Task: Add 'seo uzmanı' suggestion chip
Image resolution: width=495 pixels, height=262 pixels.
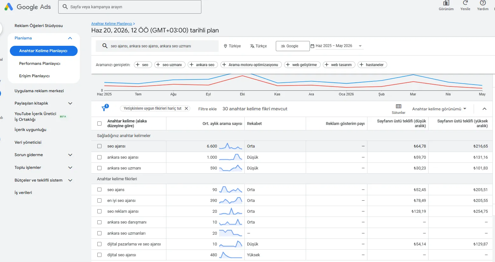Action: (170, 65)
